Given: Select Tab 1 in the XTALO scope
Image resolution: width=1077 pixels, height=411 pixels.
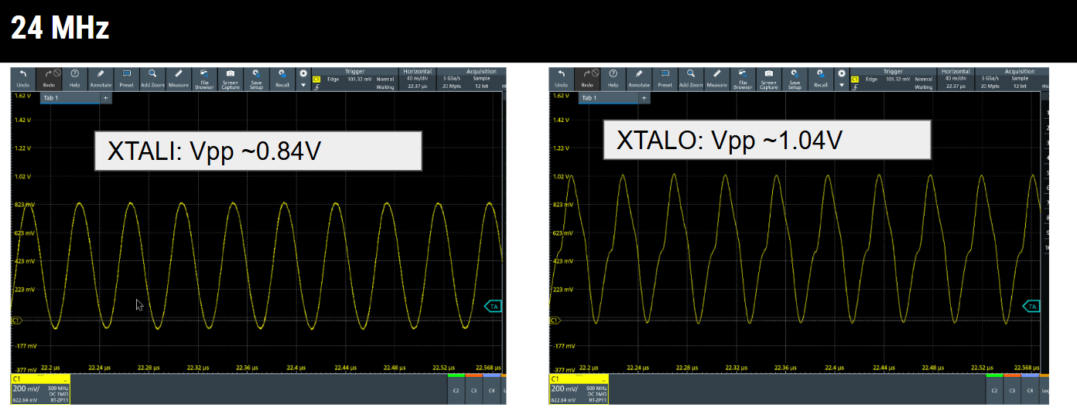Looking at the screenshot, I should tap(607, 98).
